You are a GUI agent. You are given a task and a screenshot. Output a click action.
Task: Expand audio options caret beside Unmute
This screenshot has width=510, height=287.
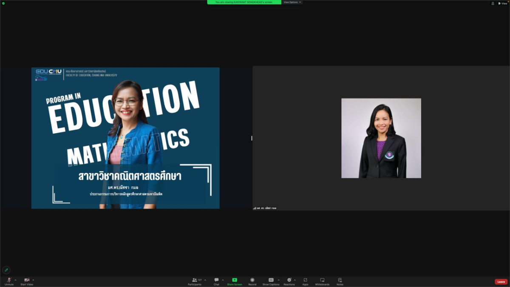[16, 280]
